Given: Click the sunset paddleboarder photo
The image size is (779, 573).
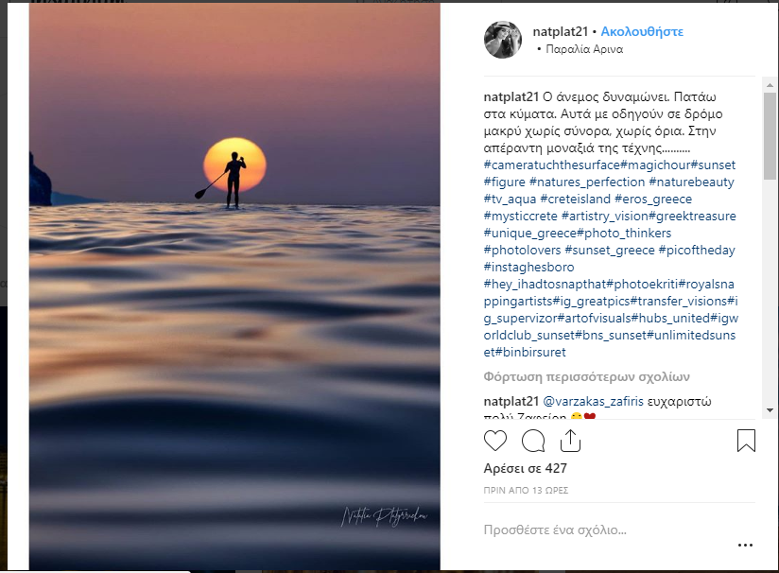Looking at the screenshot, I should (x=234, y=284).
